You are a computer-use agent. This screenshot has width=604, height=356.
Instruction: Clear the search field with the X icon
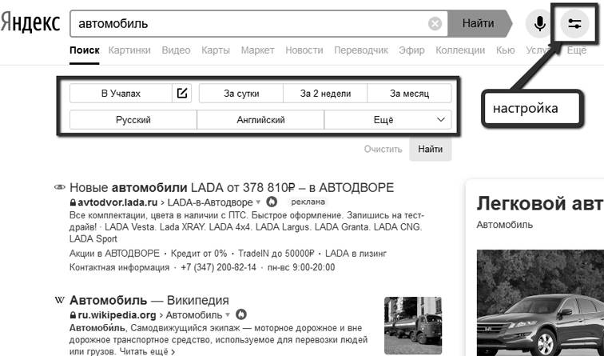coord(435,24)
